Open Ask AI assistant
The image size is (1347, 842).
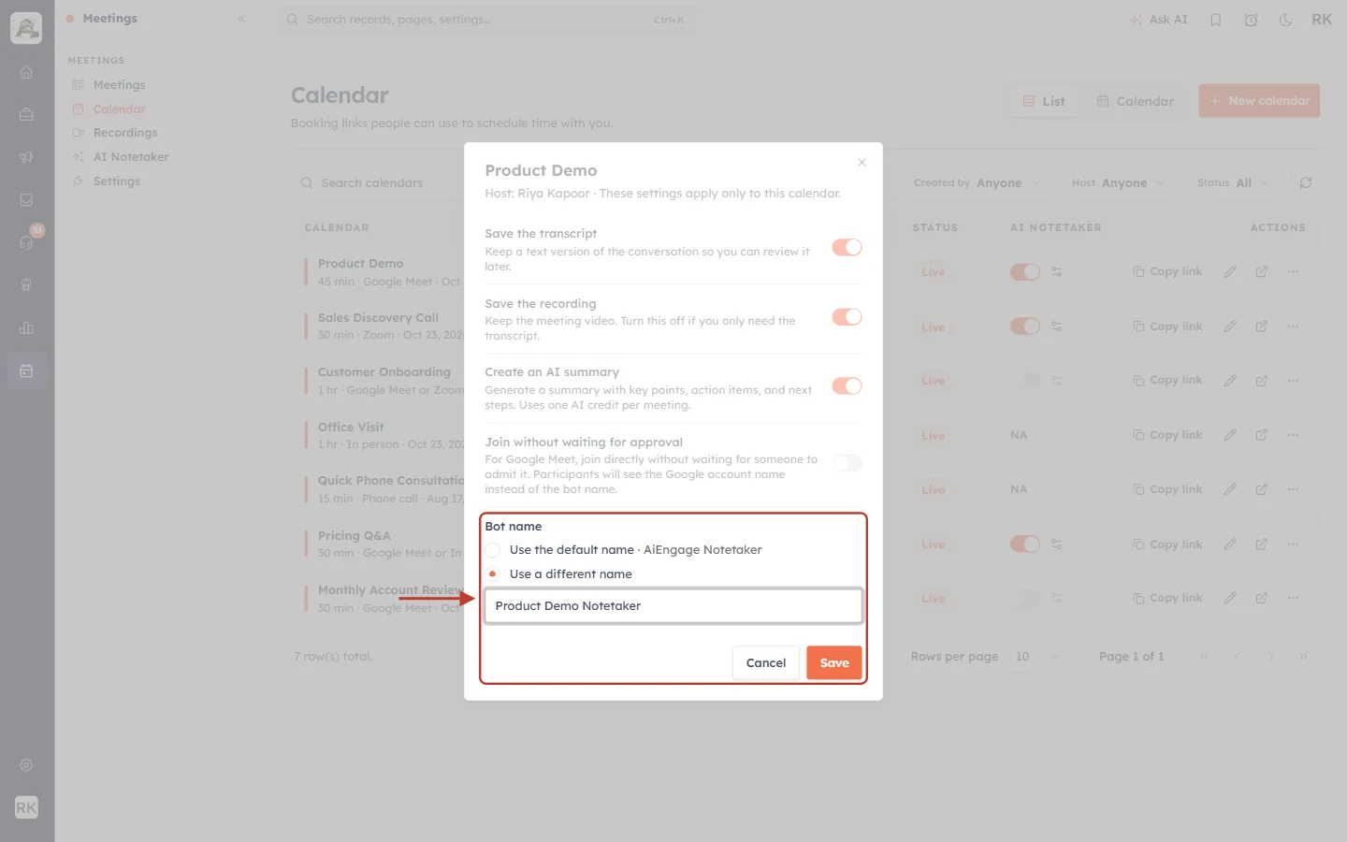click(x=1158, y=20)
